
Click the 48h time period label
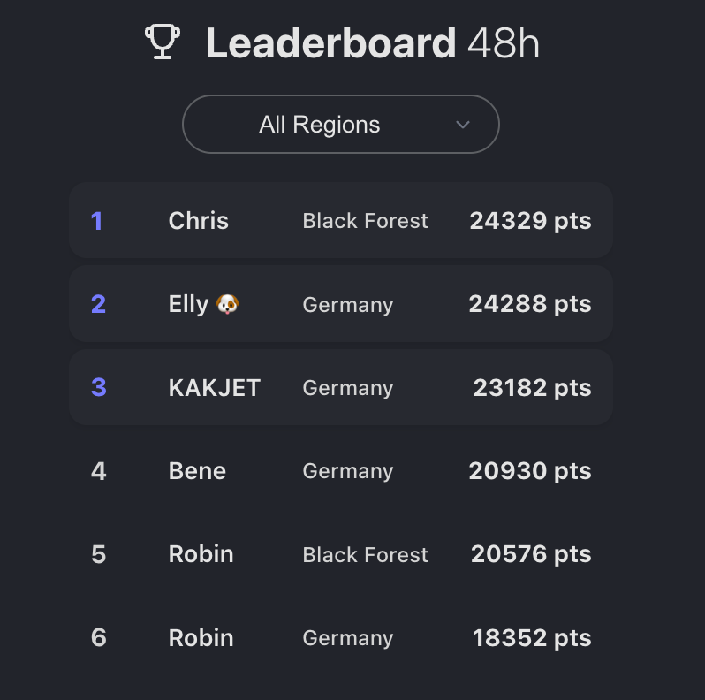point(503,43)
